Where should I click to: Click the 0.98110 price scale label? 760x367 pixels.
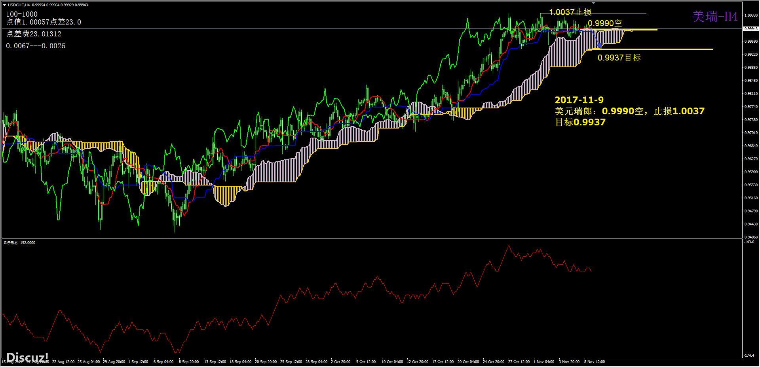click(751, 94)
